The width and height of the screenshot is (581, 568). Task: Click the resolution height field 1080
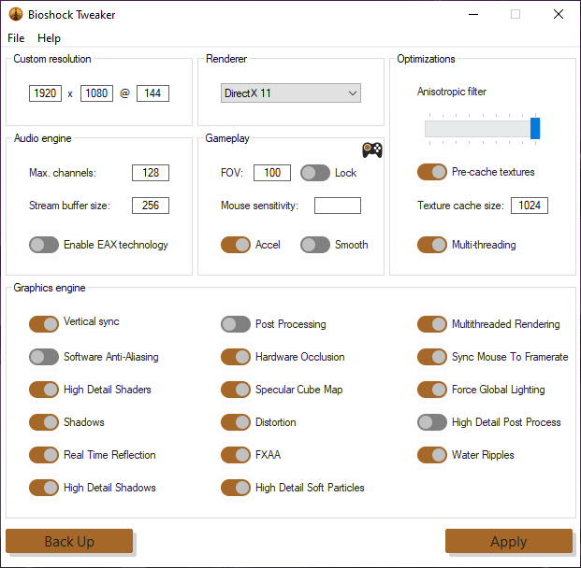96,92
